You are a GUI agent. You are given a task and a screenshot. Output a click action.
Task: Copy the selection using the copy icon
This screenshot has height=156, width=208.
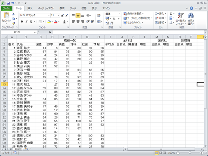pos(13,19)
